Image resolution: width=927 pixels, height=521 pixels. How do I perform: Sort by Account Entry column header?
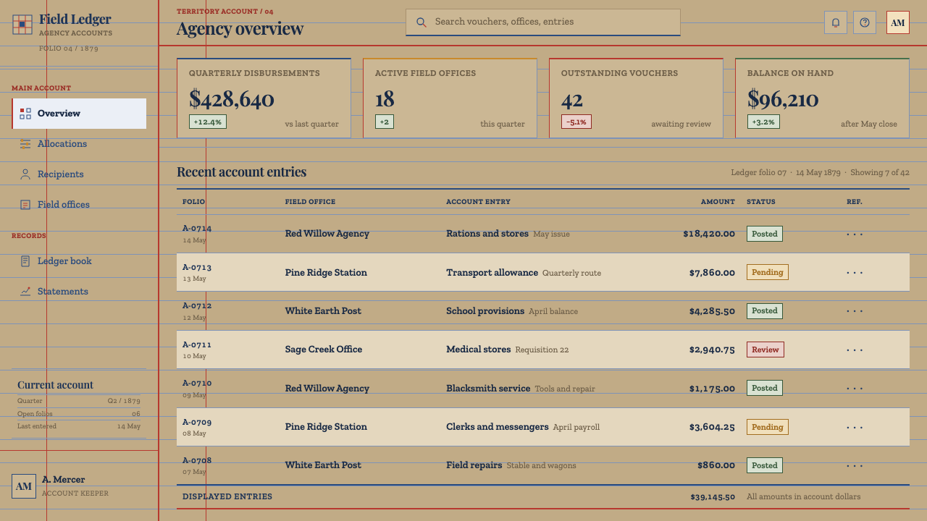pyautogui.click(x=478, y=202)
